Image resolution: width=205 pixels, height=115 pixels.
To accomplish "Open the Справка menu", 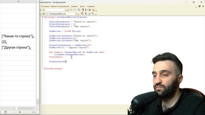I will [91, 6].
